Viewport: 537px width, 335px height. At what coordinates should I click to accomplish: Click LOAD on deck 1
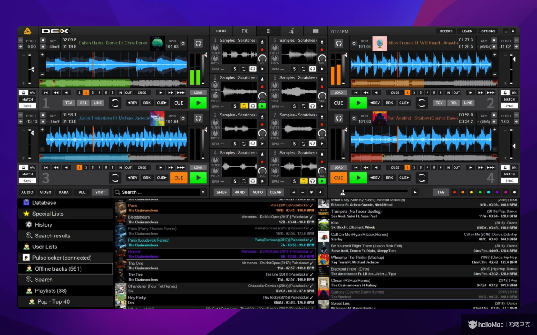[x=198, y=93]
